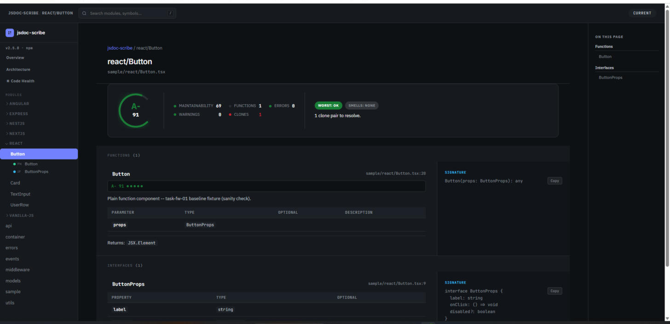Jump to Button function in sidebar
This screenshot has width=670, height=324.
(31, 164)
